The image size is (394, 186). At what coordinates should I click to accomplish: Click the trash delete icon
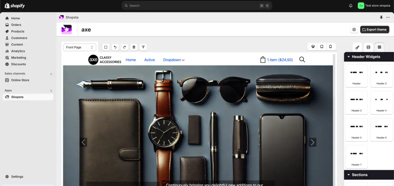click(134, 47)
